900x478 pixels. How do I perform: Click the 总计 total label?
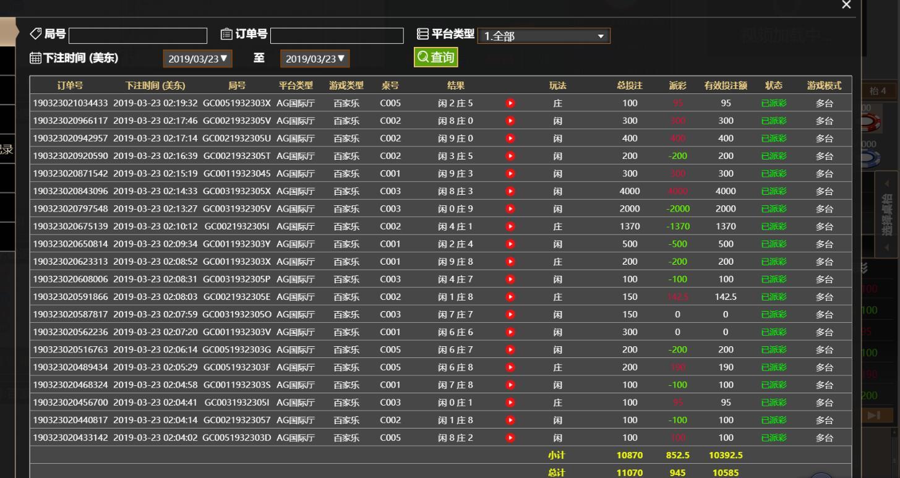pos(556,473)
